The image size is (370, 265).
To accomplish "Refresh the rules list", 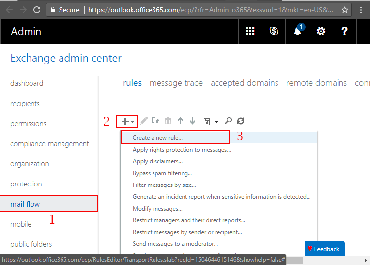I will coord(241,121).
